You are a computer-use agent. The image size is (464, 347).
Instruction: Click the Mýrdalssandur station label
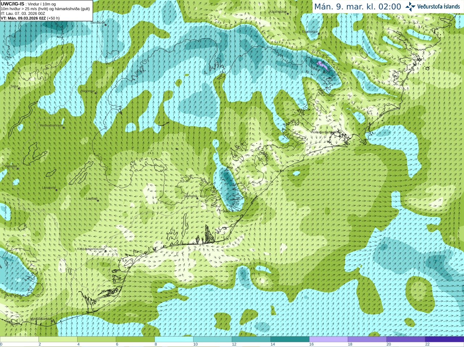point(41,319)
